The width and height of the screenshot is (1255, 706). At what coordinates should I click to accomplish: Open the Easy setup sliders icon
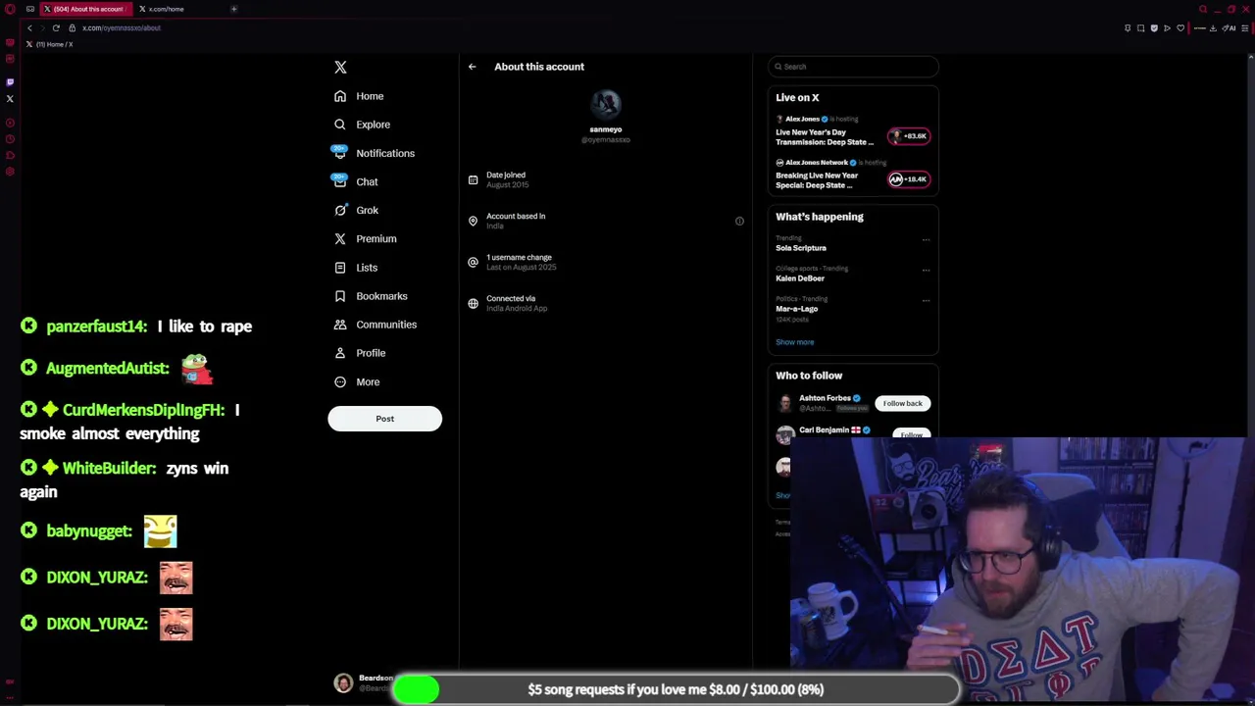(x=1246, y=28)
